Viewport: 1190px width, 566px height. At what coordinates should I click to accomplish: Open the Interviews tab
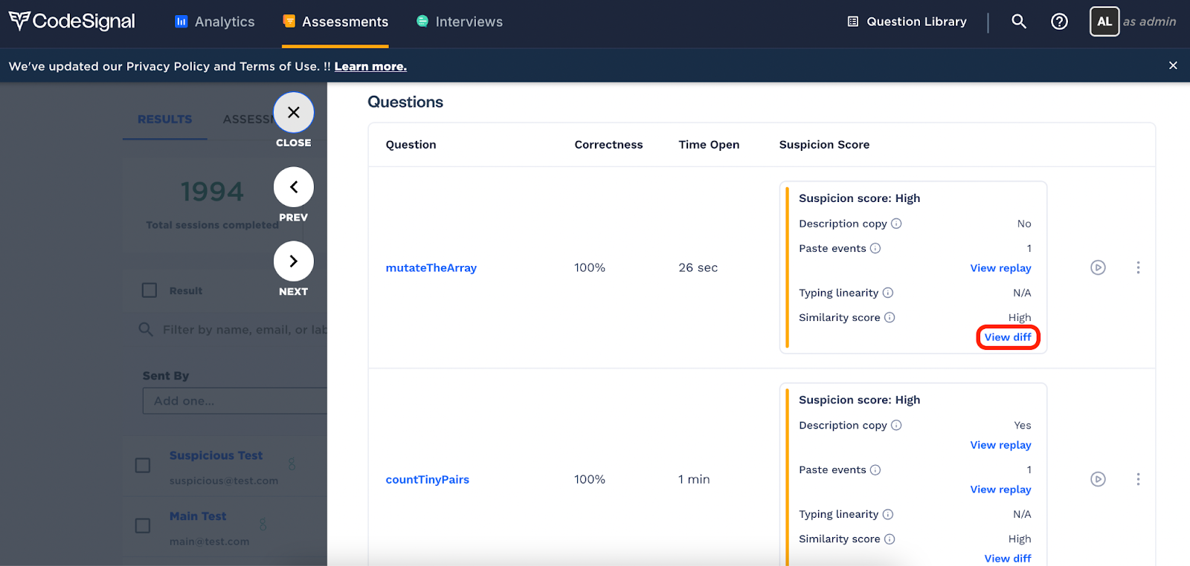pos(460,22)
